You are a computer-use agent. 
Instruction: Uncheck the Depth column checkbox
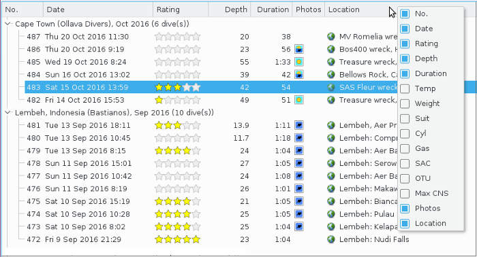point(405,58)
